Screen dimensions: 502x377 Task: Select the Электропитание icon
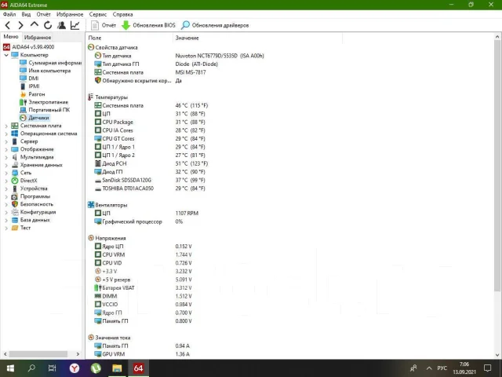pyautogui.click(x=23, y=102)
